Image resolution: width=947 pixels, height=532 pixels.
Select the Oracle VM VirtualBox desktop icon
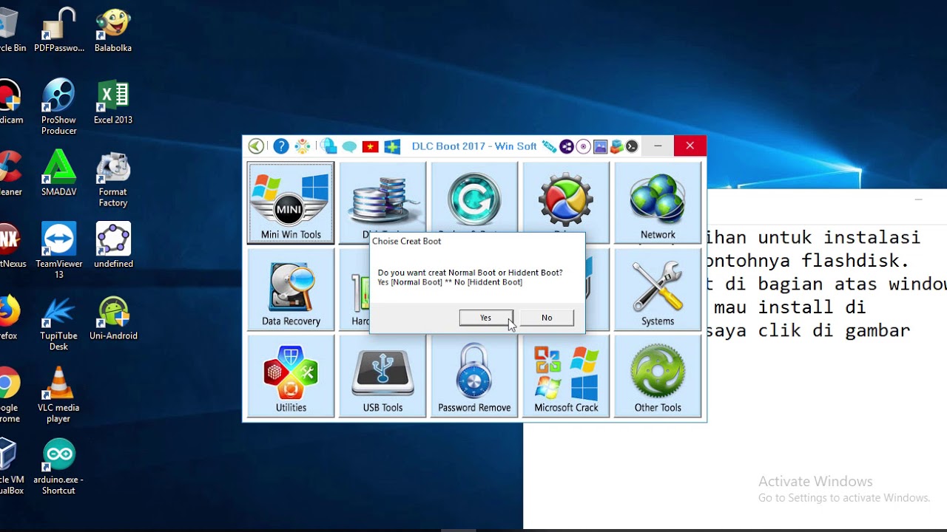point(10,466)
